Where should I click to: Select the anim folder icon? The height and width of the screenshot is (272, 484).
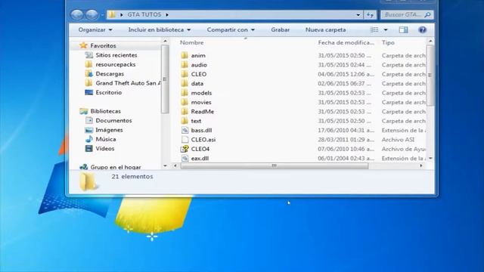coord(185,55)
